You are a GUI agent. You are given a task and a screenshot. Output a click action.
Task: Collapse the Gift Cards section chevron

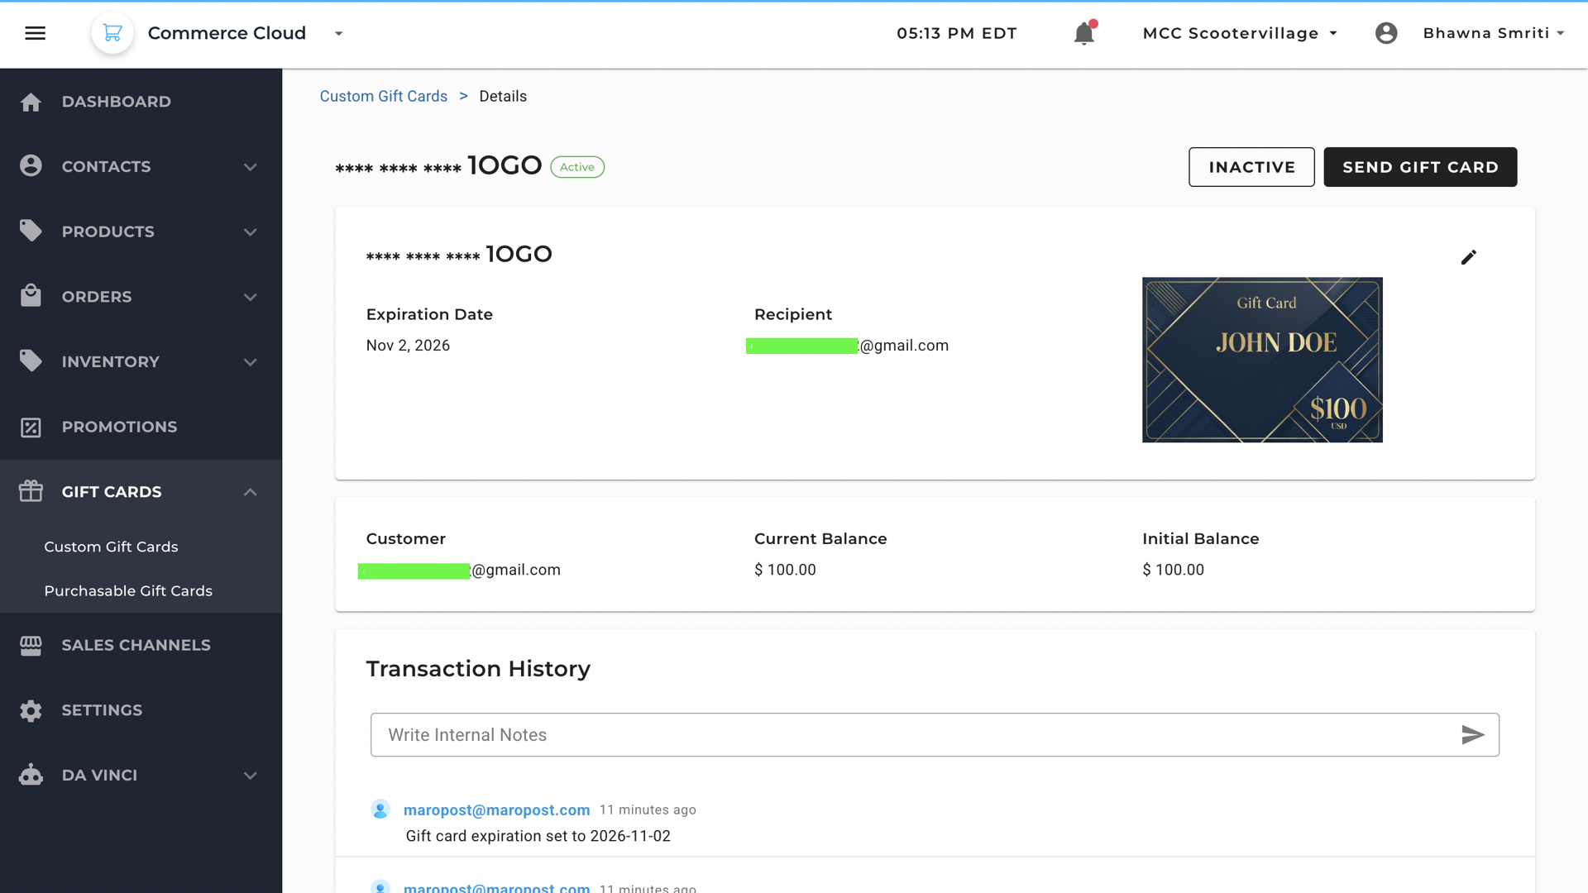(x=250, y=492)
